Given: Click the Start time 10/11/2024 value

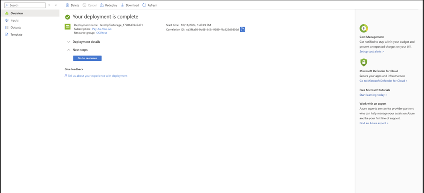Looking at the screenshot, I should [x=196, y=25].
